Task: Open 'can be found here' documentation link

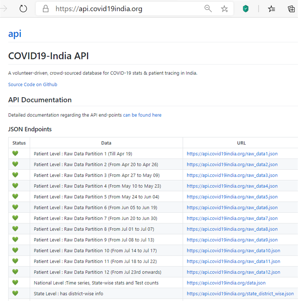Action: click(142, 115)
